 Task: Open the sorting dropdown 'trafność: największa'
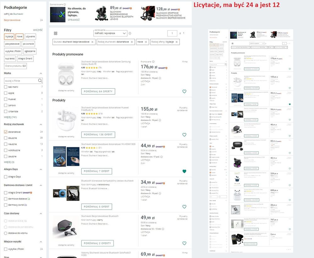[110, 33]
